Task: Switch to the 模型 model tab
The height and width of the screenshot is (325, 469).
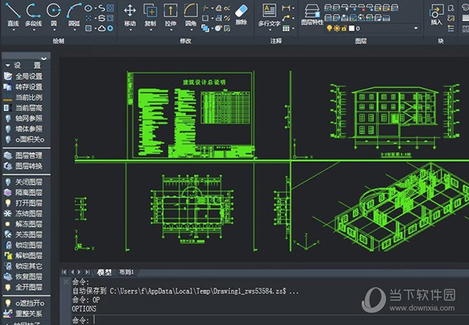Action: pyautogui.click(x=105, y=273)
